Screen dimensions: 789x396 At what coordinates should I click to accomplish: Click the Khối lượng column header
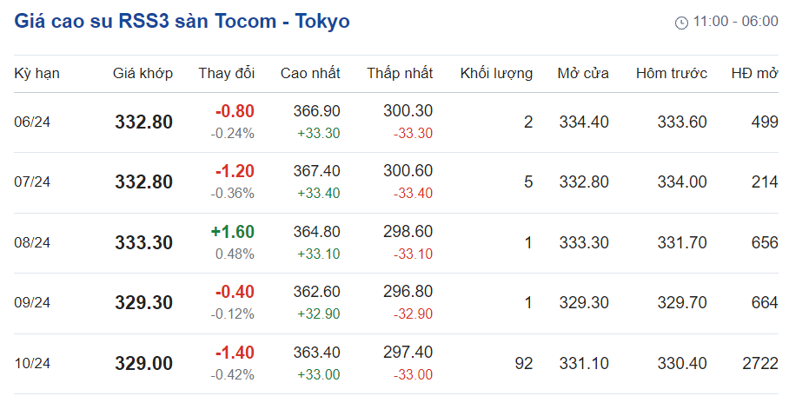point(496,73)
